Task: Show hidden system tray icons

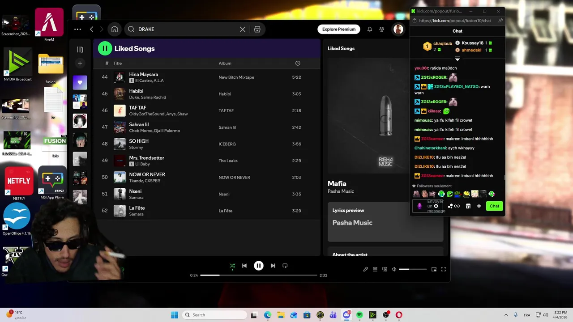Action: pos(506,315)
